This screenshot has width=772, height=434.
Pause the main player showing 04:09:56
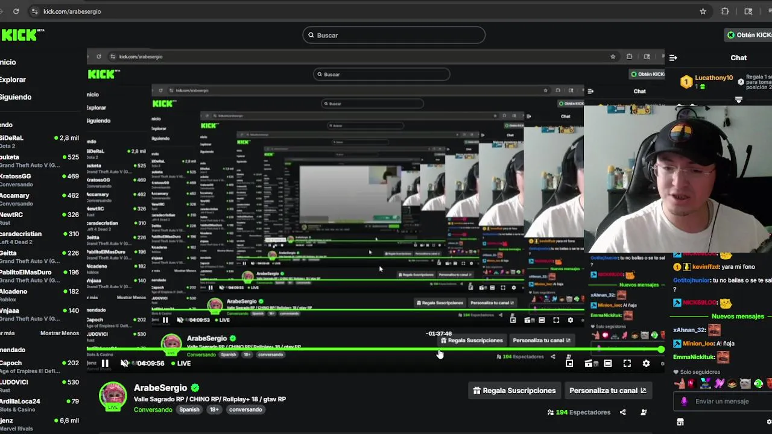(105, 363)
